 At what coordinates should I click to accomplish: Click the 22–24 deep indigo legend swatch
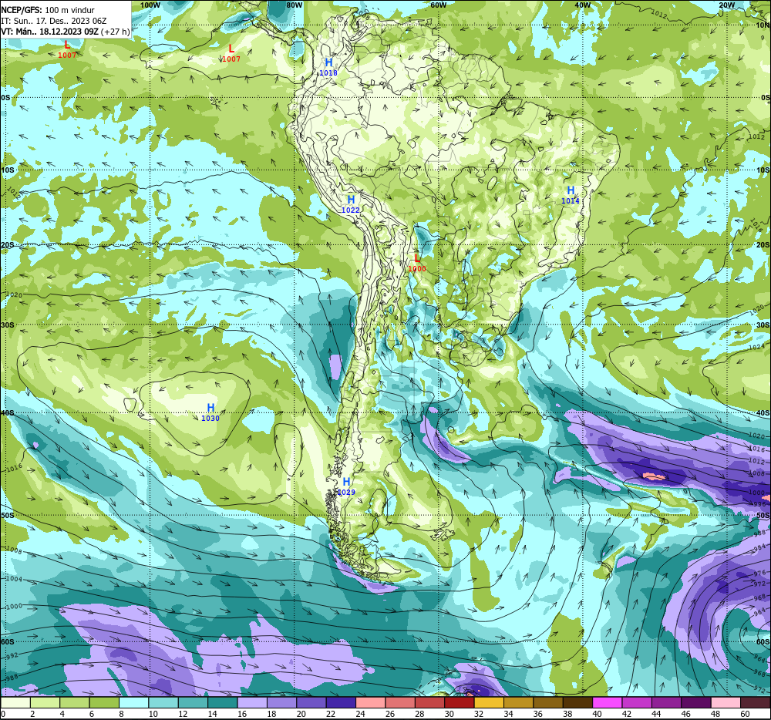[x=341, y=703]
